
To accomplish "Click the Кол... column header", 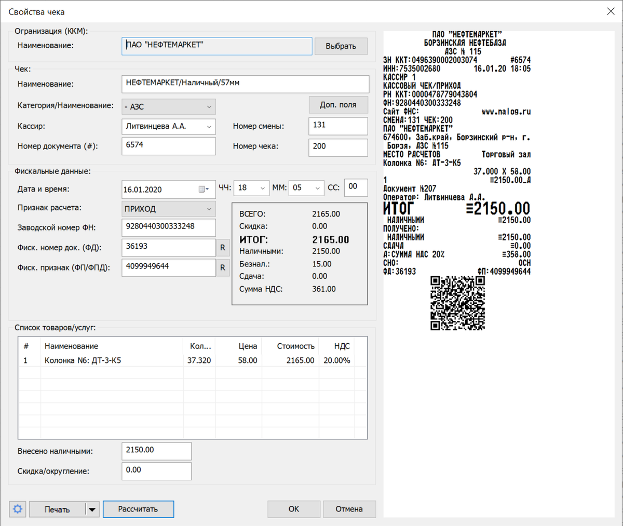I will point(199,346).
